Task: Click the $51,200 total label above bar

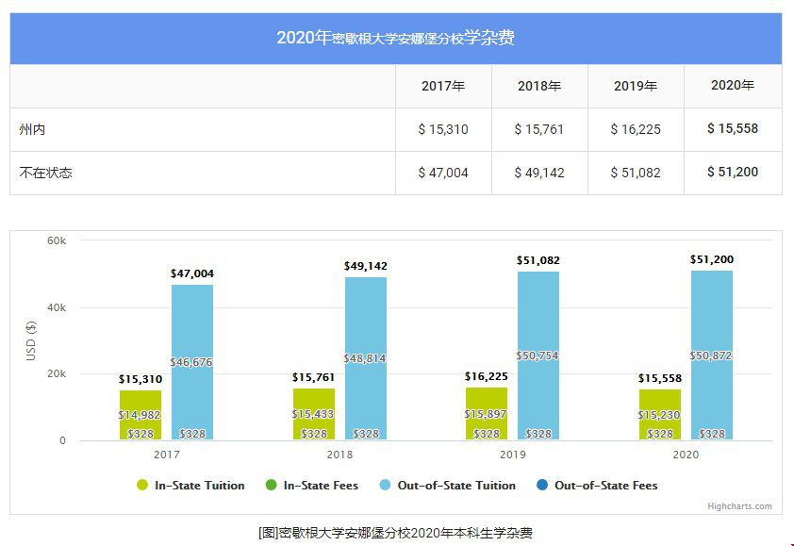Action: click(x=712, y=259)
